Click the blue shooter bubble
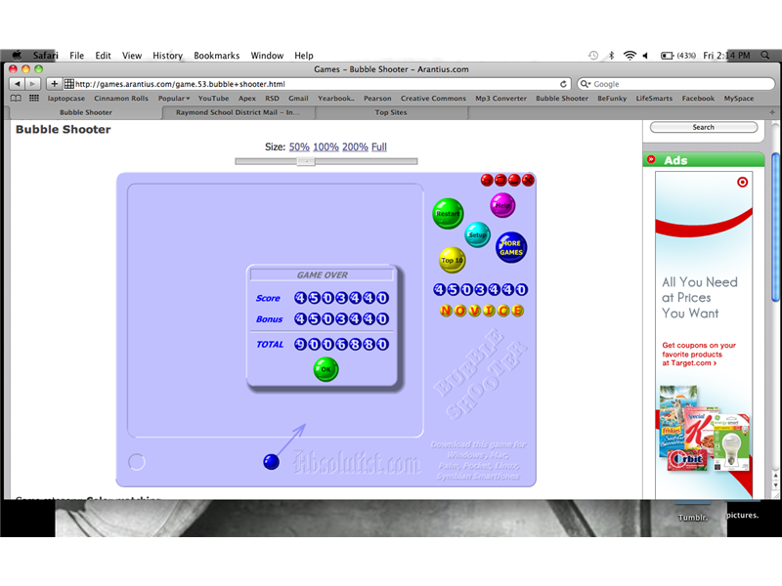Viewport: 782px width, 586px height. pyautogui.click(x=271, y=462)
